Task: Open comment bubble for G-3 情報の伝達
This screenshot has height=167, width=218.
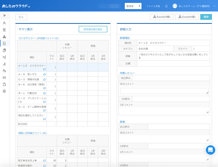Action: coord(44,80)
